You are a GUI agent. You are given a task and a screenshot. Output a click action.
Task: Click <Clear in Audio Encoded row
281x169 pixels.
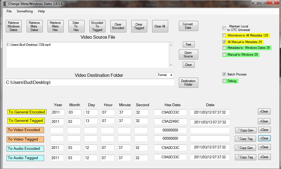(264, 147)
